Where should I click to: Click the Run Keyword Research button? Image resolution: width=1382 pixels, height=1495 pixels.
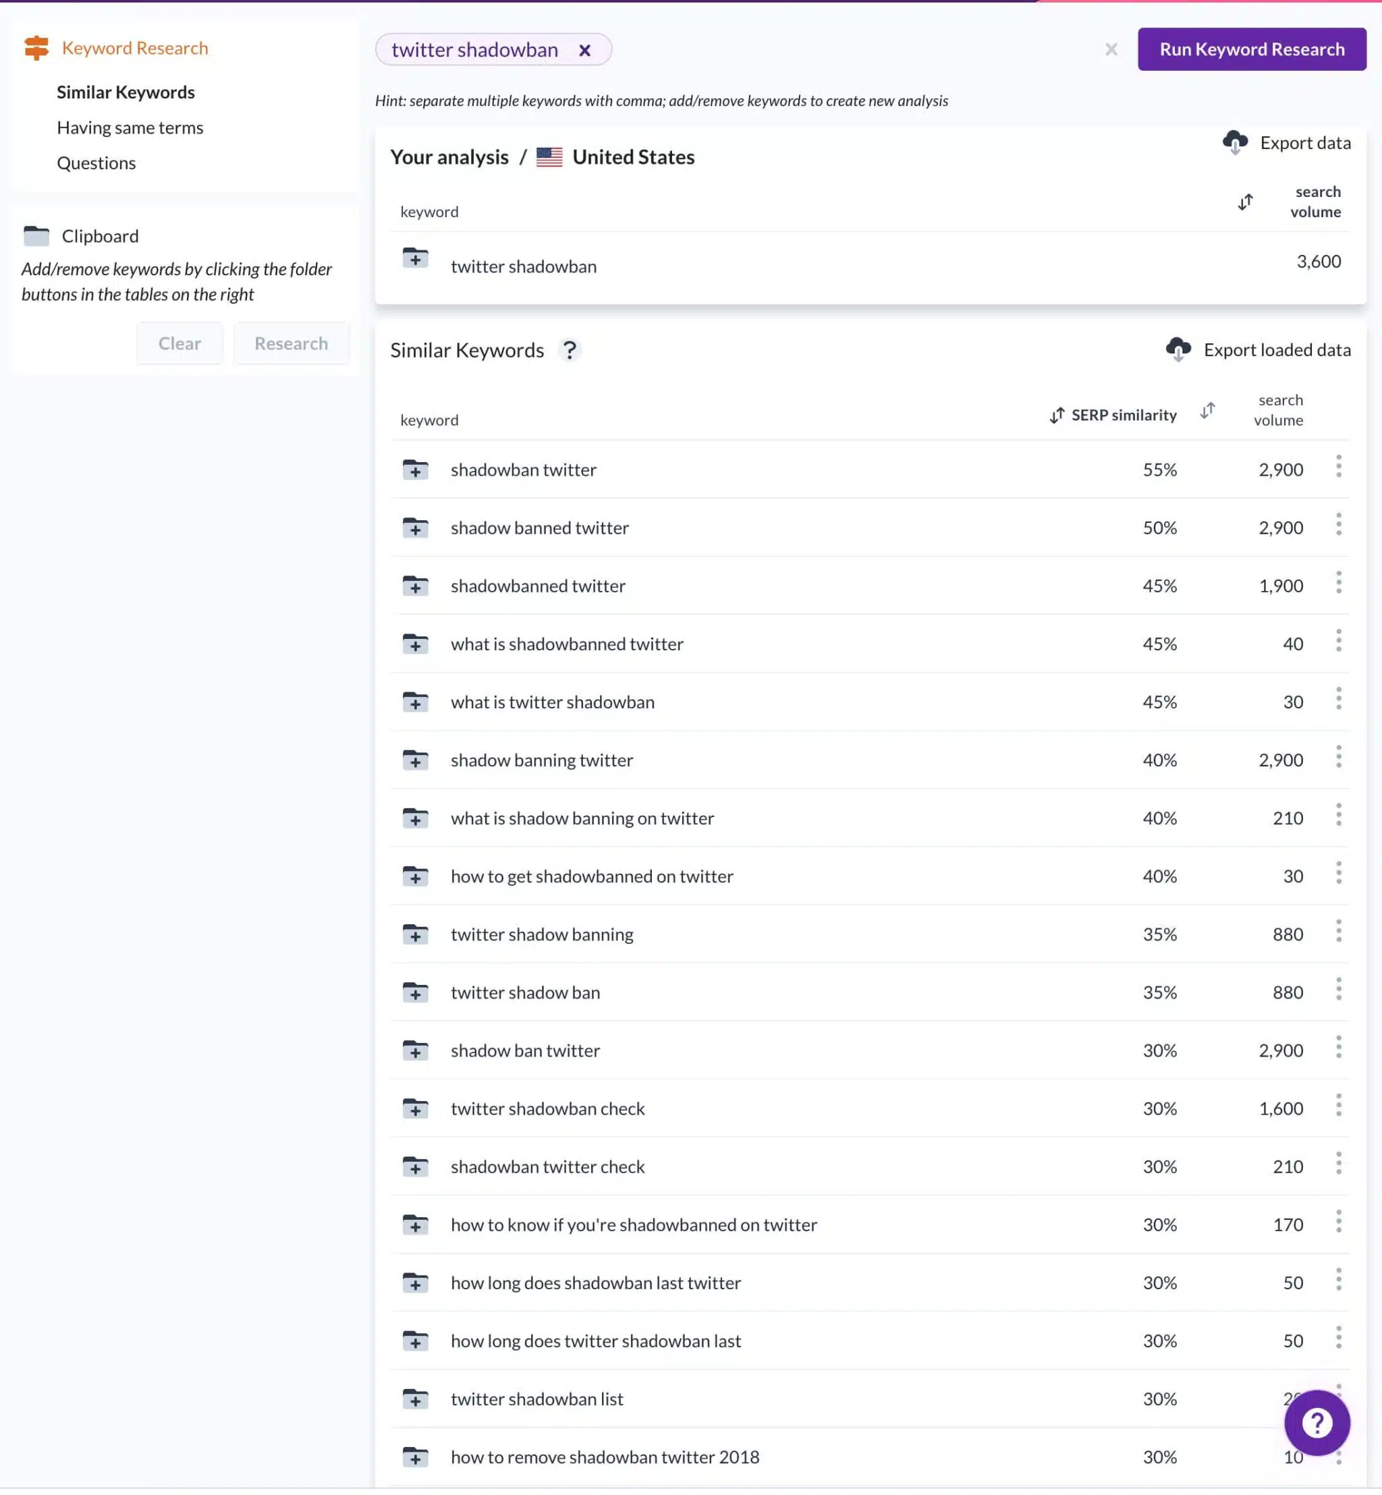point(1252,49)
